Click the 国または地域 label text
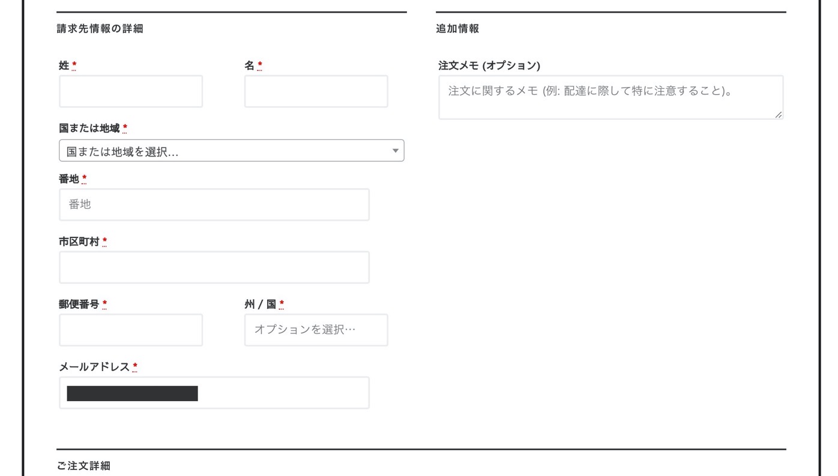Viewport: 838px width, 476px height. click(x=89, y=128)
